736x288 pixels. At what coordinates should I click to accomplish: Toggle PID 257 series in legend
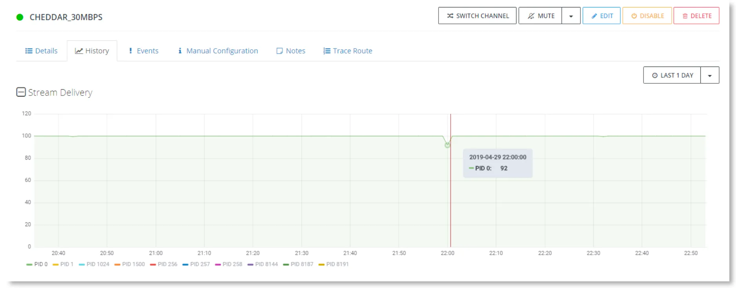pos(196,265)
